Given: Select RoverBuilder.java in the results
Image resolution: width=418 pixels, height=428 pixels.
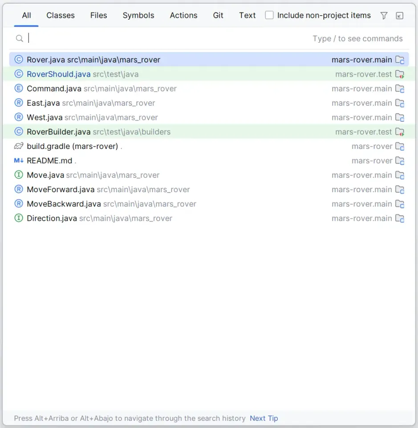Looking at the screenshot, I should click(59, 132).
